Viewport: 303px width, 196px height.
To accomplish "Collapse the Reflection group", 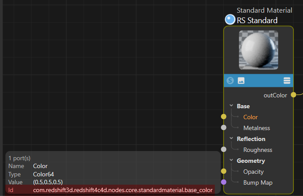I will (x=231, y=139).
